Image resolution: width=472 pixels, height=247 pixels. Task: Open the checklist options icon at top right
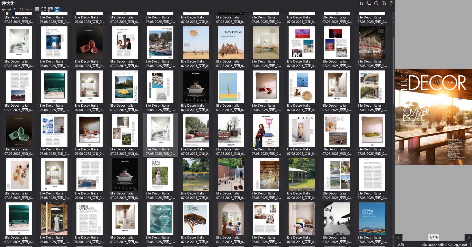click(x=369, y=3)
